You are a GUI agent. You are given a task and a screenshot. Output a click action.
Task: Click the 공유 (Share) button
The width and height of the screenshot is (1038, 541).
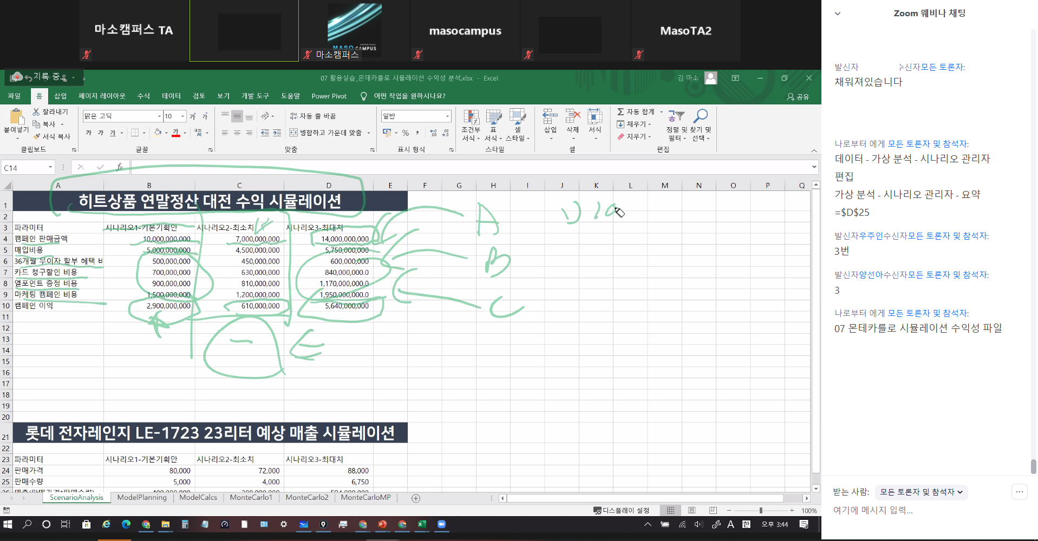(798, 96)
